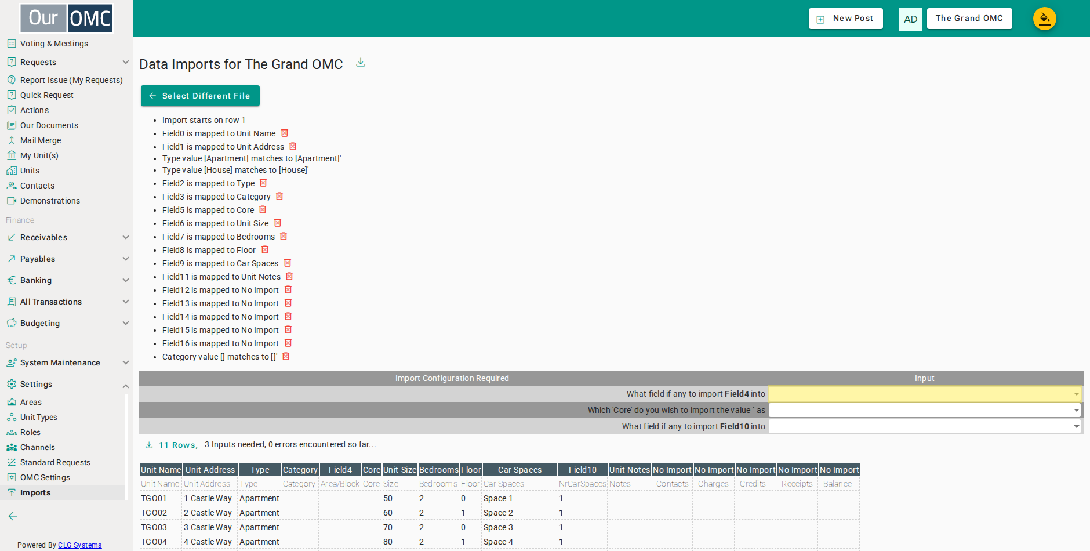
Task: Click the sidebar collapse back arrow
Action: (13, 516)
